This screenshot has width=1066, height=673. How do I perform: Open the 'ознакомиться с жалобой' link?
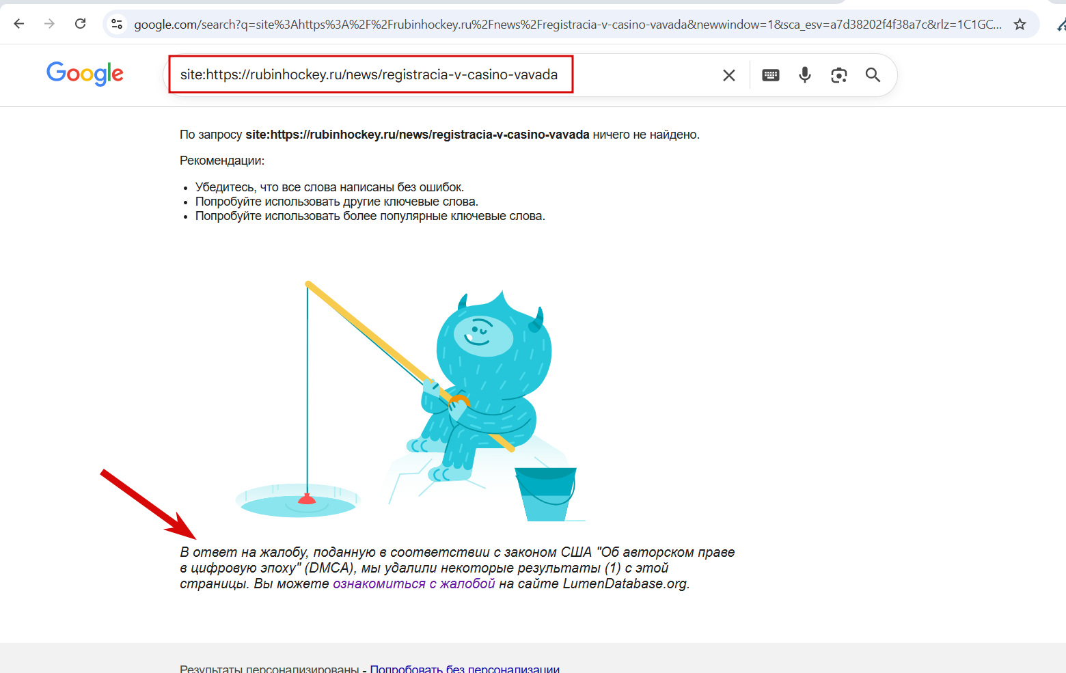(414, 583)
